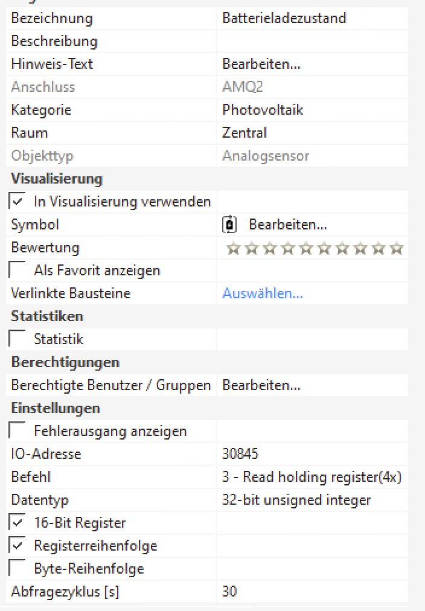The image size is (425, 611).
Task: Click Auswählen... link for Verlinkte Bausteine
Action: click(263, 293)
